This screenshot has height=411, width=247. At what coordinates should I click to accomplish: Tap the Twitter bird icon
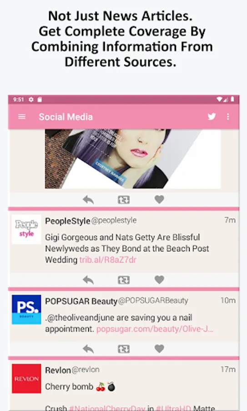[212, 116]
